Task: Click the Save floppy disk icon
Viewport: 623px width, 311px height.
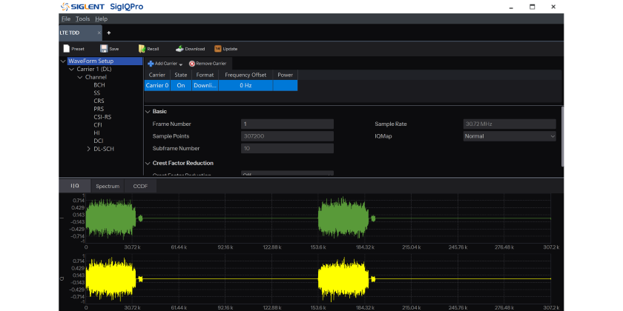Action: 104,49
